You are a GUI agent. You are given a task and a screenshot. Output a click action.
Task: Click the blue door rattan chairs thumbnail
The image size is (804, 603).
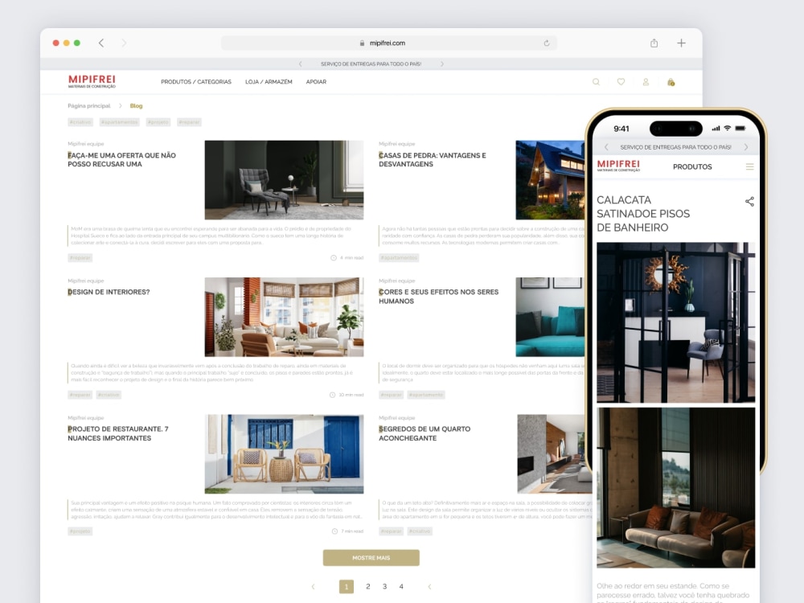[x=284, y=453]
